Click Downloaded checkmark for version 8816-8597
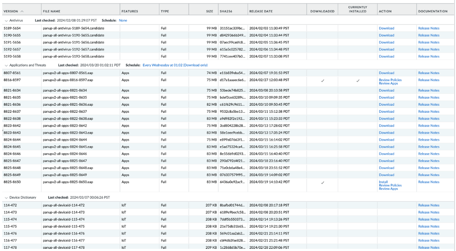 pos(322,81)
